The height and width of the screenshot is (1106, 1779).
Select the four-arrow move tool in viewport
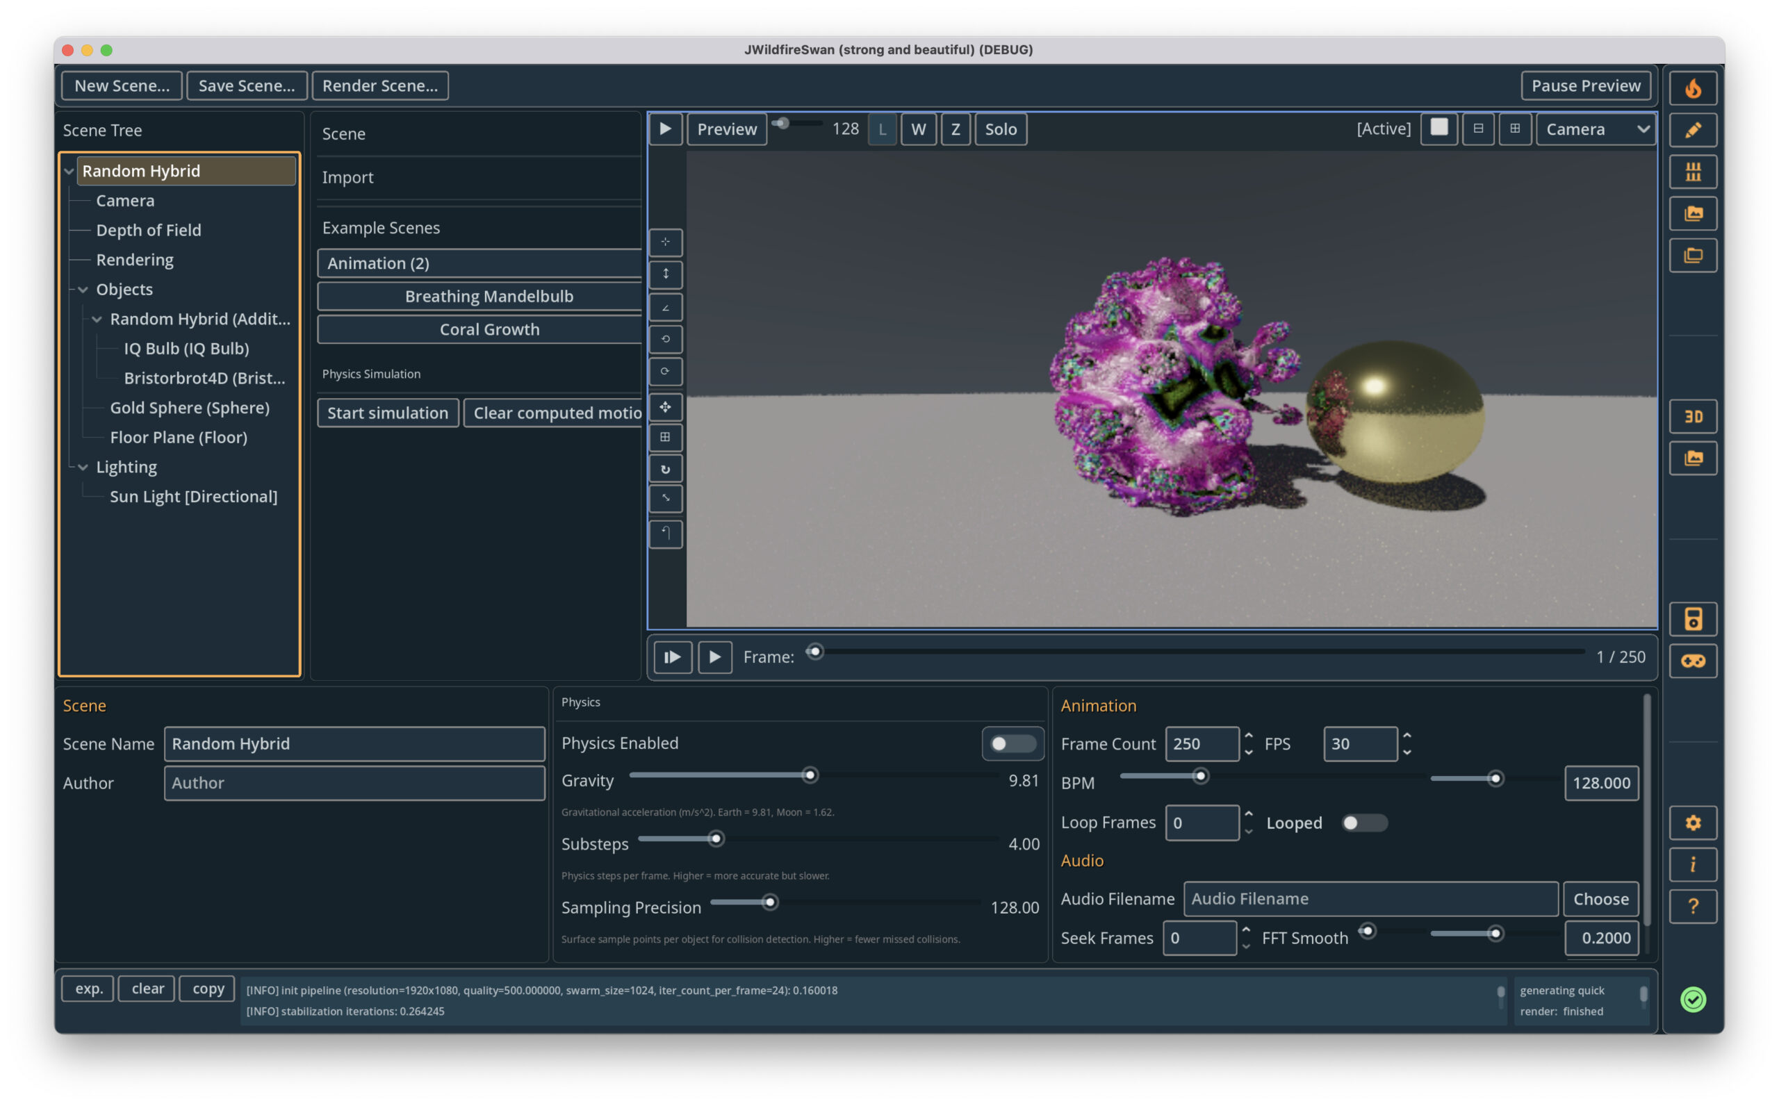(x=665, y=406)
